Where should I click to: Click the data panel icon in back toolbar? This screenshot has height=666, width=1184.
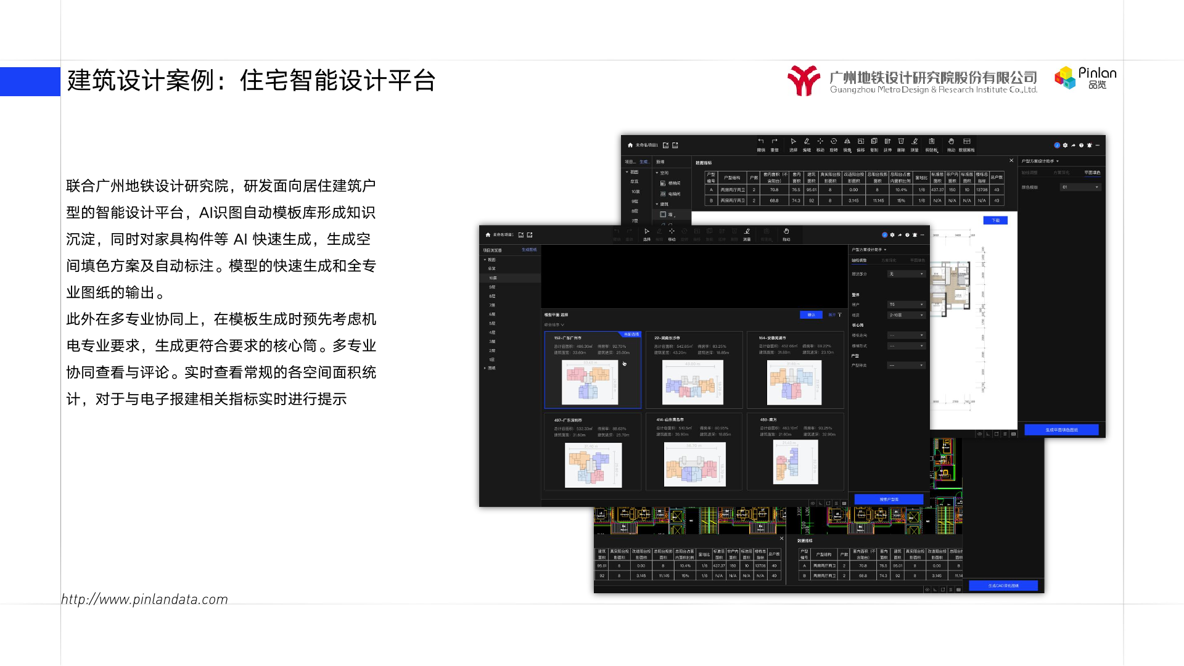(x=966, y=142)
